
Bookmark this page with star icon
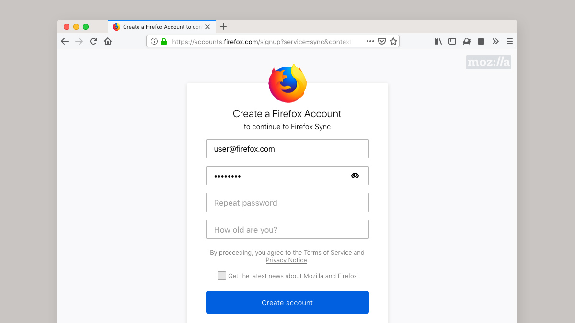393,42
